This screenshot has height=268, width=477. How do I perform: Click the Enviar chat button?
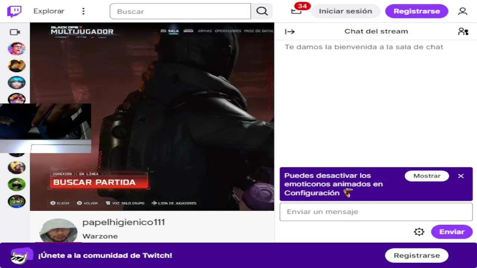pos(452,232)
